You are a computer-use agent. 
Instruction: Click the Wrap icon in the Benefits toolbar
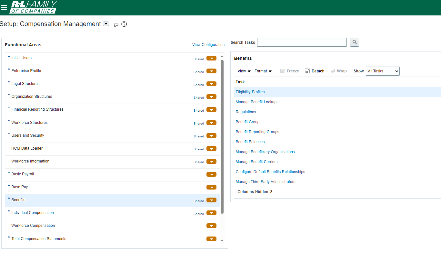pyautogui.click(x=338, y=71)
